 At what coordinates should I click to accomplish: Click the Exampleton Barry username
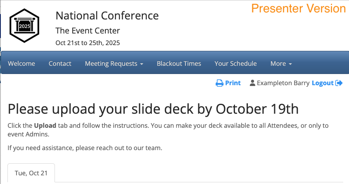(283, 83)
